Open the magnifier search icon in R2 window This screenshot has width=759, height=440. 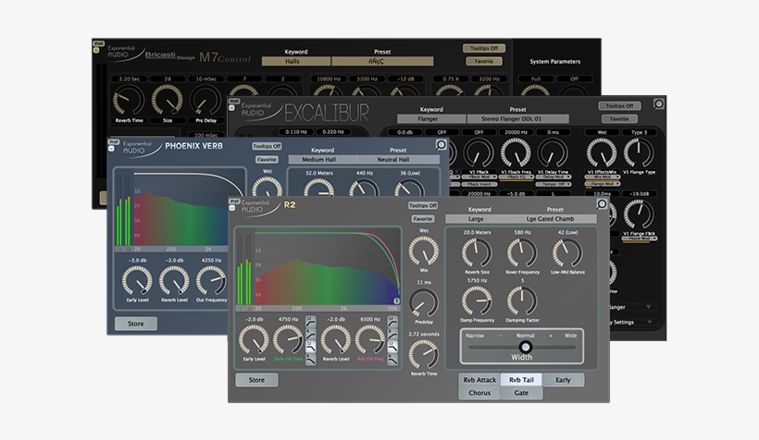602,204
